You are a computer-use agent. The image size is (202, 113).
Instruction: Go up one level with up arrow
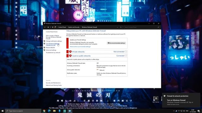[x=53, y=27]
